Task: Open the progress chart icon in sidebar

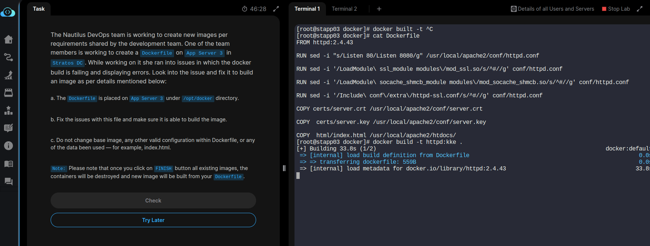Action: [8, 75]
